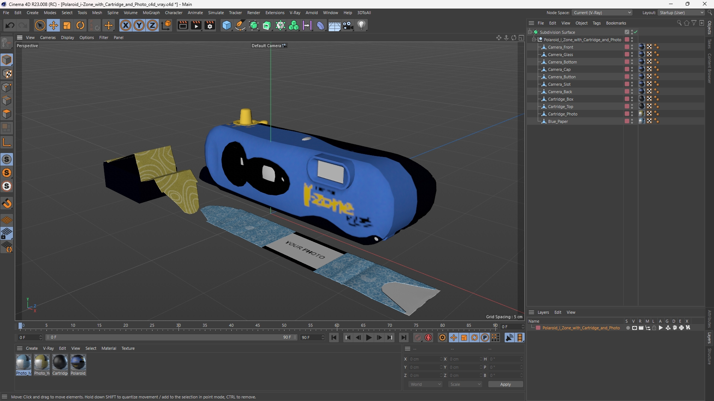Open the Layers panel hamburger menu
Image resolution: width=714 pixels, height=401 pixels.
531,312
